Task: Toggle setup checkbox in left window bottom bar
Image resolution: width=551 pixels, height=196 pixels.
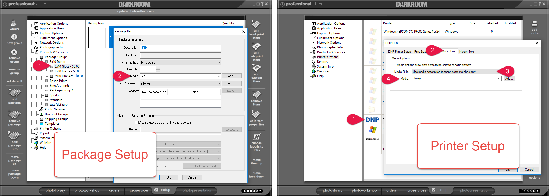Action: (x=156, y=190)
